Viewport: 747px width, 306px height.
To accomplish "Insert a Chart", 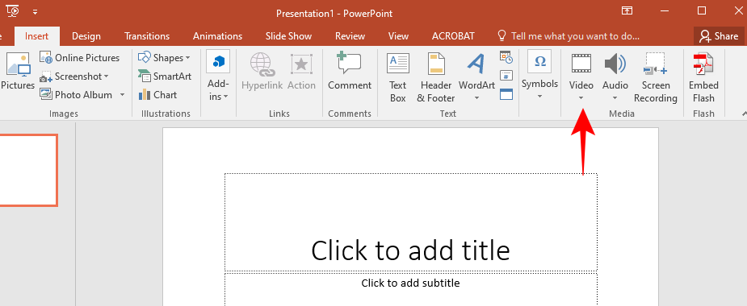I will [x=157, y=95].
